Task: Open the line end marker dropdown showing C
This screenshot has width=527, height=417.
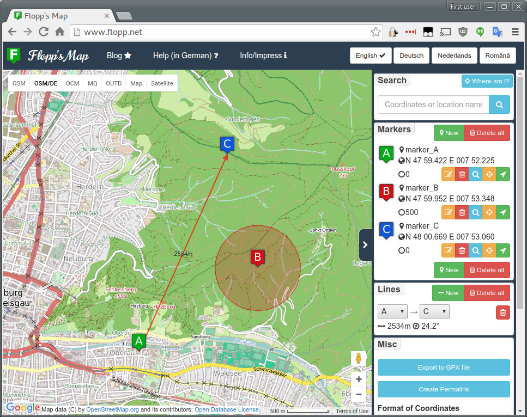Action: coord(434,311)
